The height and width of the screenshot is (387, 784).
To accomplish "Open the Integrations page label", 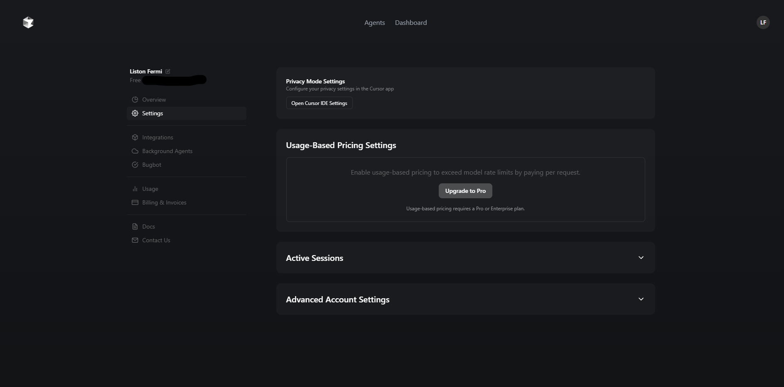I will [x=157, y=137].
